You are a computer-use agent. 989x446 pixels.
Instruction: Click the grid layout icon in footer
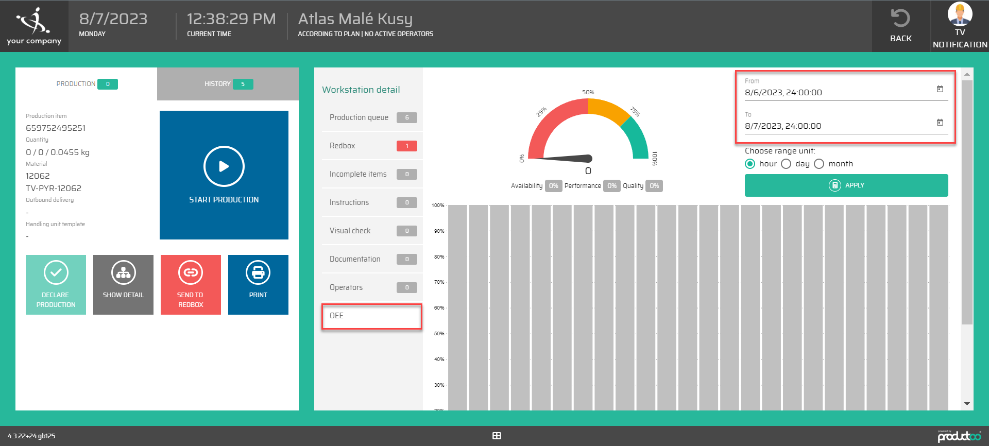point(497,436)
